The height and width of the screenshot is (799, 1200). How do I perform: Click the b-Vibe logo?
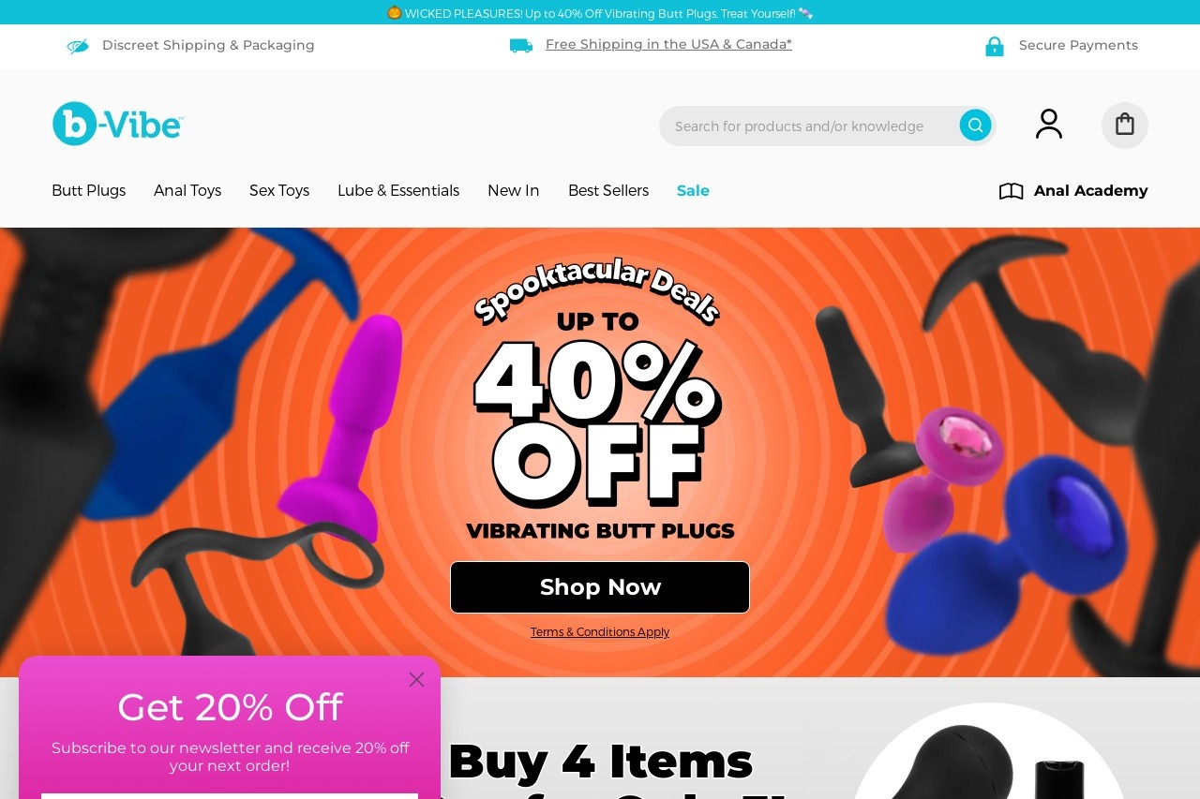tap(118, 124)
